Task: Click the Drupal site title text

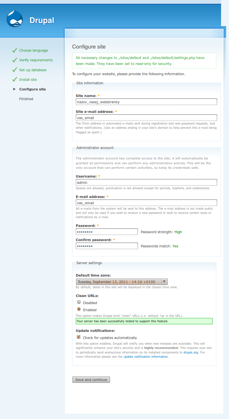Action: (x=42, y=20)
